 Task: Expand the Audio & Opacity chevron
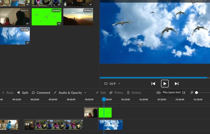click(85, 92)
